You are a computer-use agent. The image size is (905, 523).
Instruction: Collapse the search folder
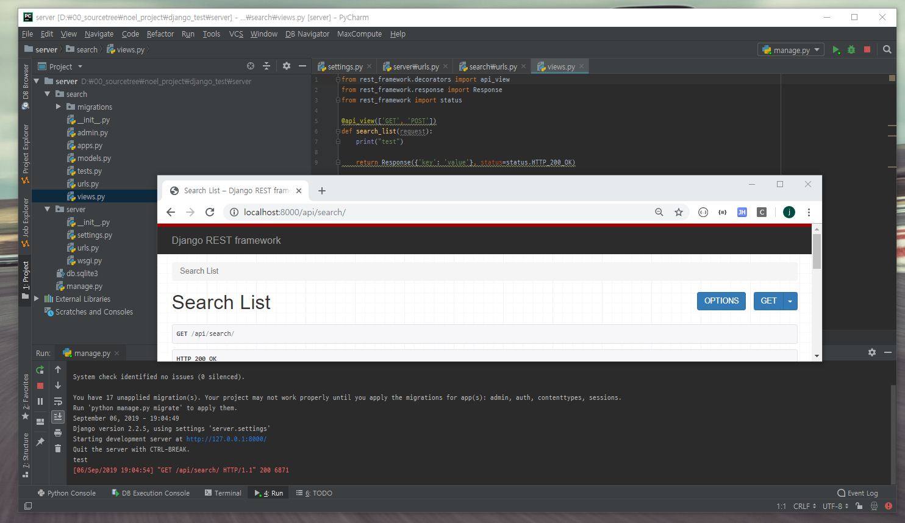48,94
